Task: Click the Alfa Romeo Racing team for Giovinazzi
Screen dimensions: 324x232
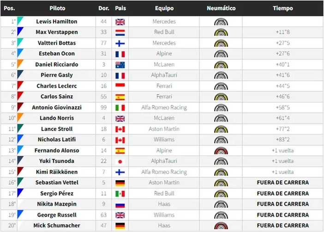Action: 164,108
